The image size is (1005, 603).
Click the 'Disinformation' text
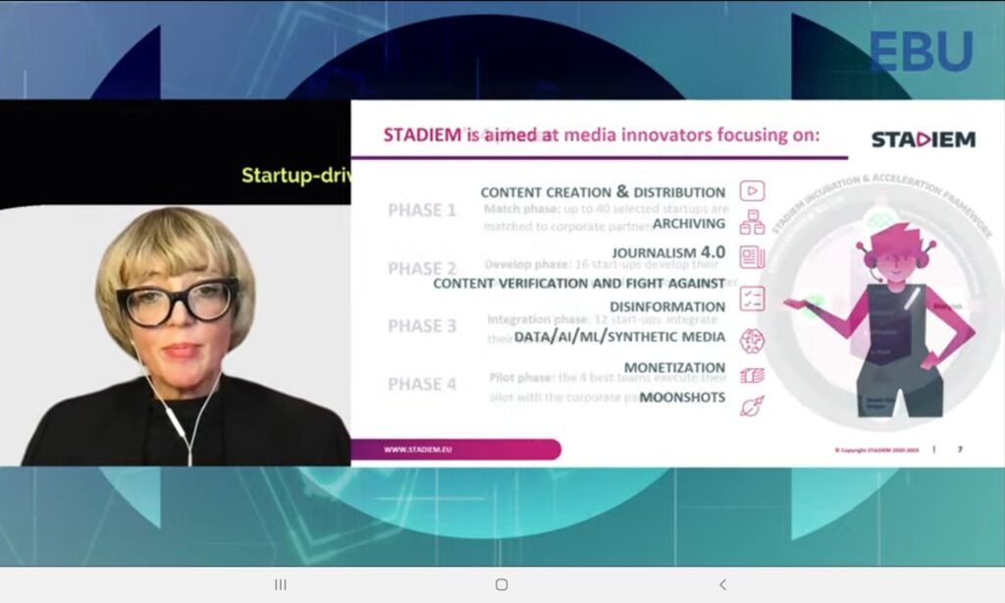pos(667,307)
